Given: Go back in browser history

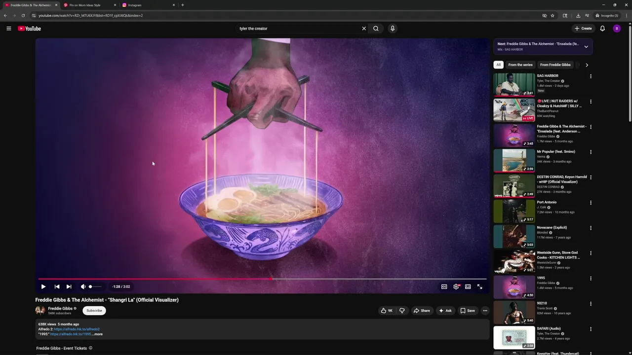Looking at the screenshot, I should 5,15.
